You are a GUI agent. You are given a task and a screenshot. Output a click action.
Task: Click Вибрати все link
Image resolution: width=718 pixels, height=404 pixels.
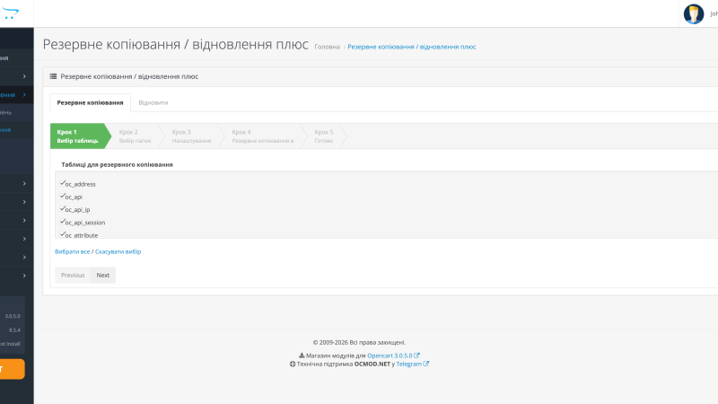[x=73, y=251]
